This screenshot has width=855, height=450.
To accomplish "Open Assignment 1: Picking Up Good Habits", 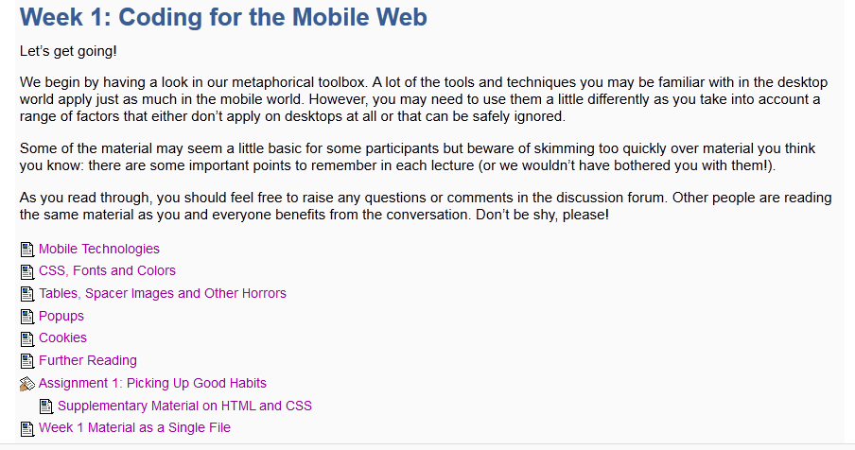I will tap(152, 384).
